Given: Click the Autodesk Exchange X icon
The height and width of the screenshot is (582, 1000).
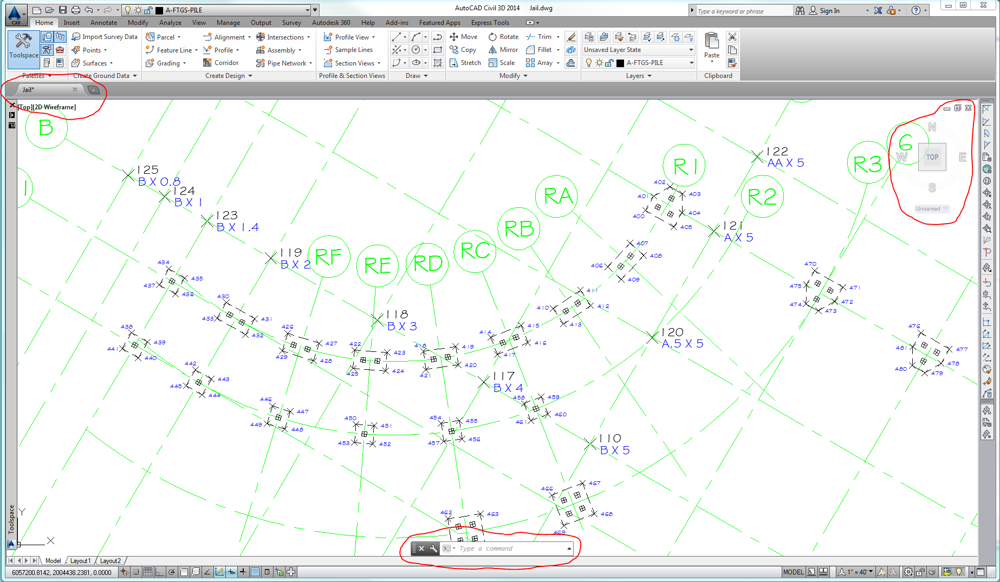Looking at the screenshot, I should (x=878, y=10).
